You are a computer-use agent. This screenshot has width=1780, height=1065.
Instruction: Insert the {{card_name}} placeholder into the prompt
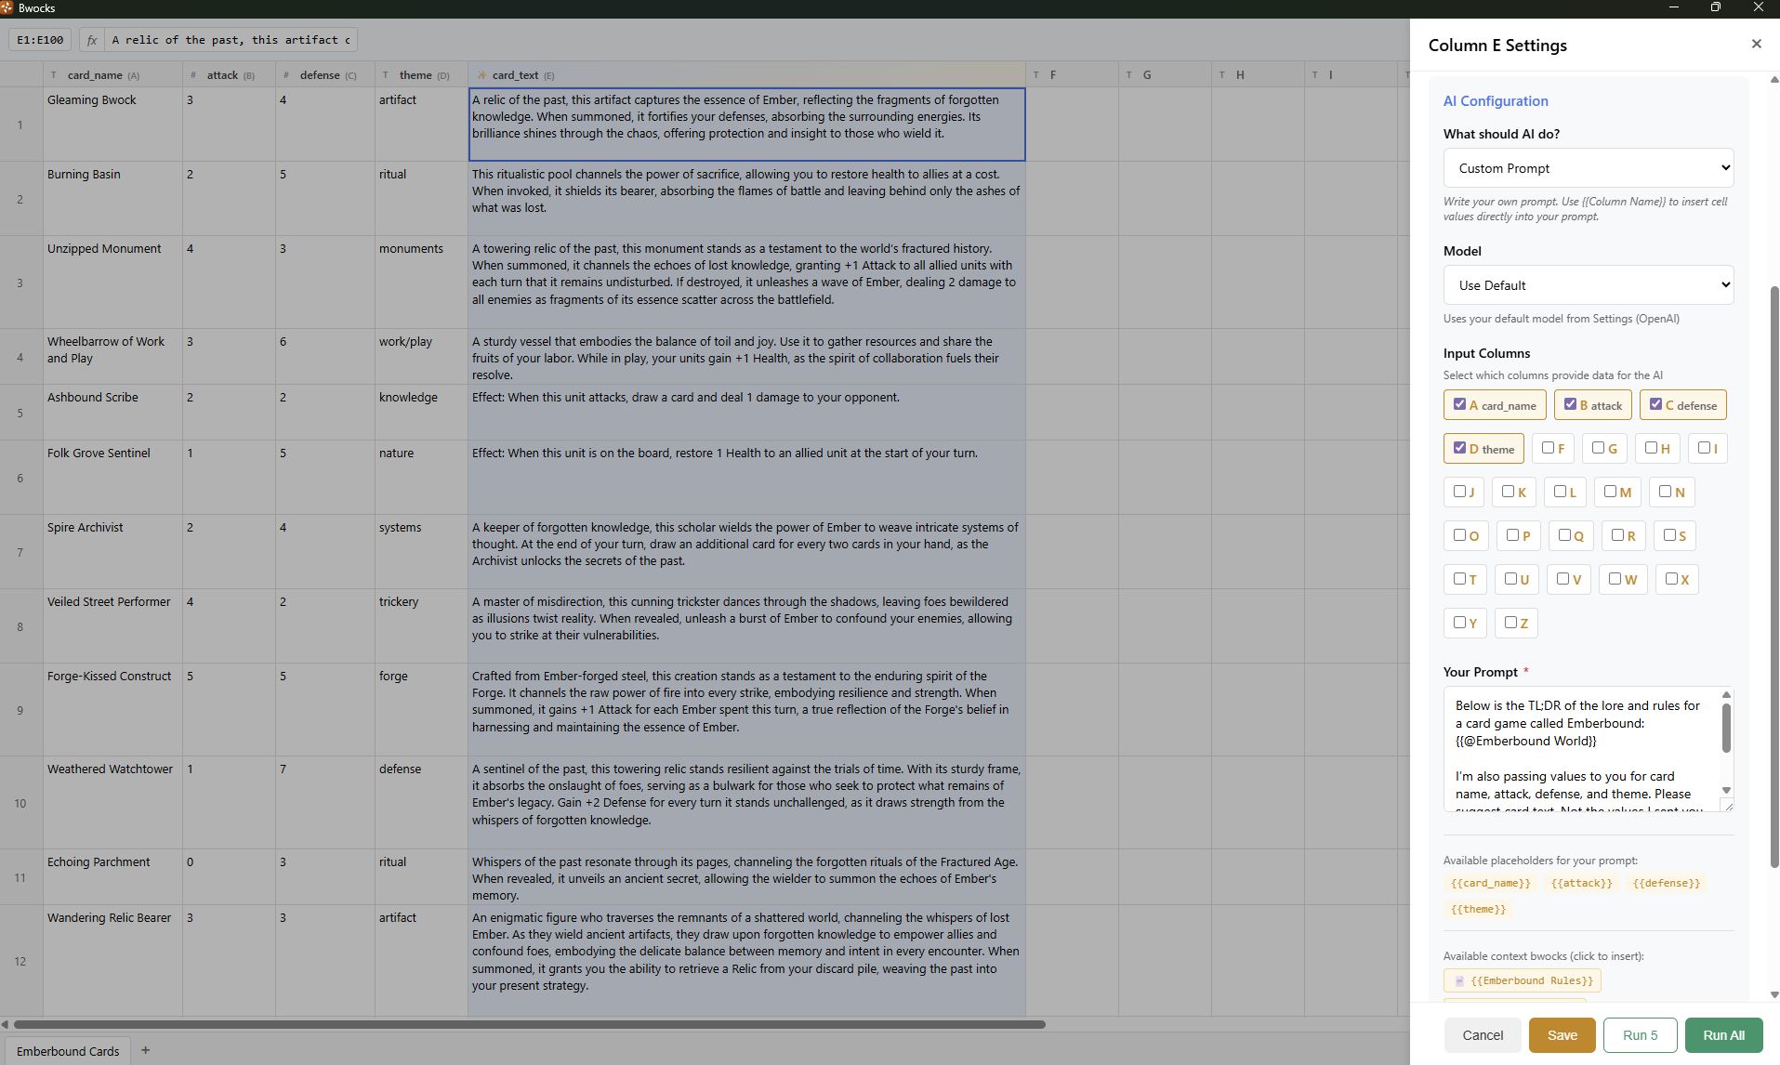[1489, 883]
